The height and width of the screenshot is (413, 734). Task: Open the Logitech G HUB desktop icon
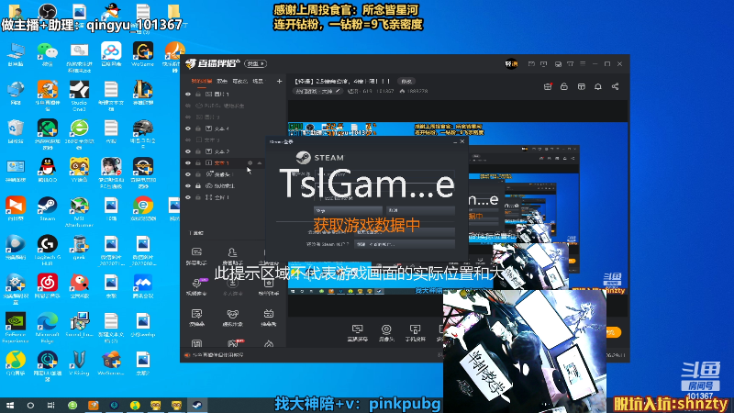click(48, 250)
